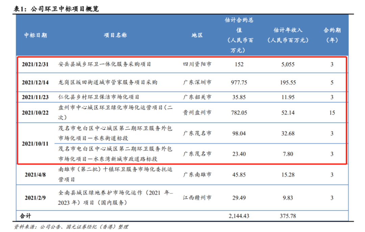Viewport: 365px width, 232px height.
Task: Click annual revenue 11.95
Action: 288,97
